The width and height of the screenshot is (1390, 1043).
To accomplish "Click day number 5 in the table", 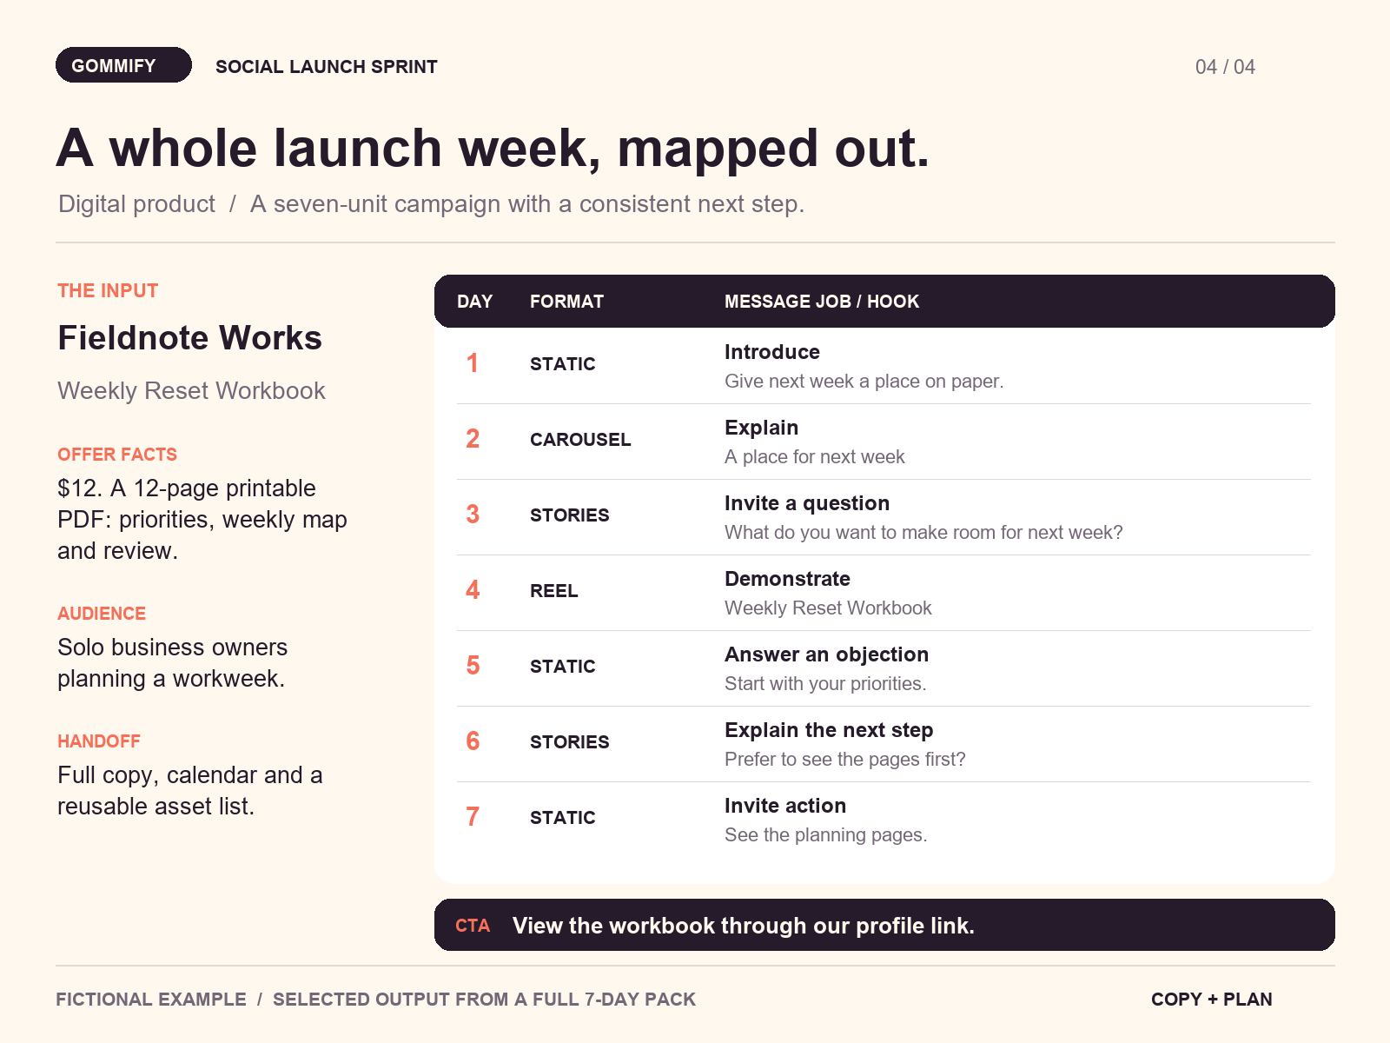I will pos(473,666).
